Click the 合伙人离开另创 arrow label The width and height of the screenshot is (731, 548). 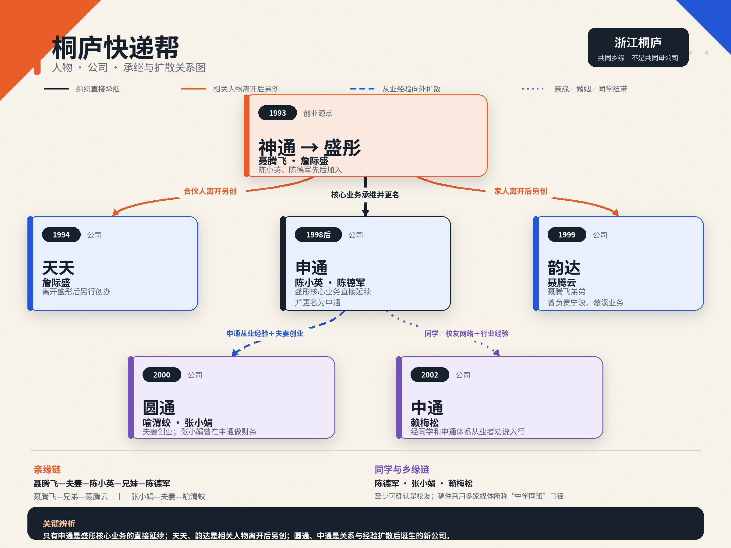tap(210, 191)
